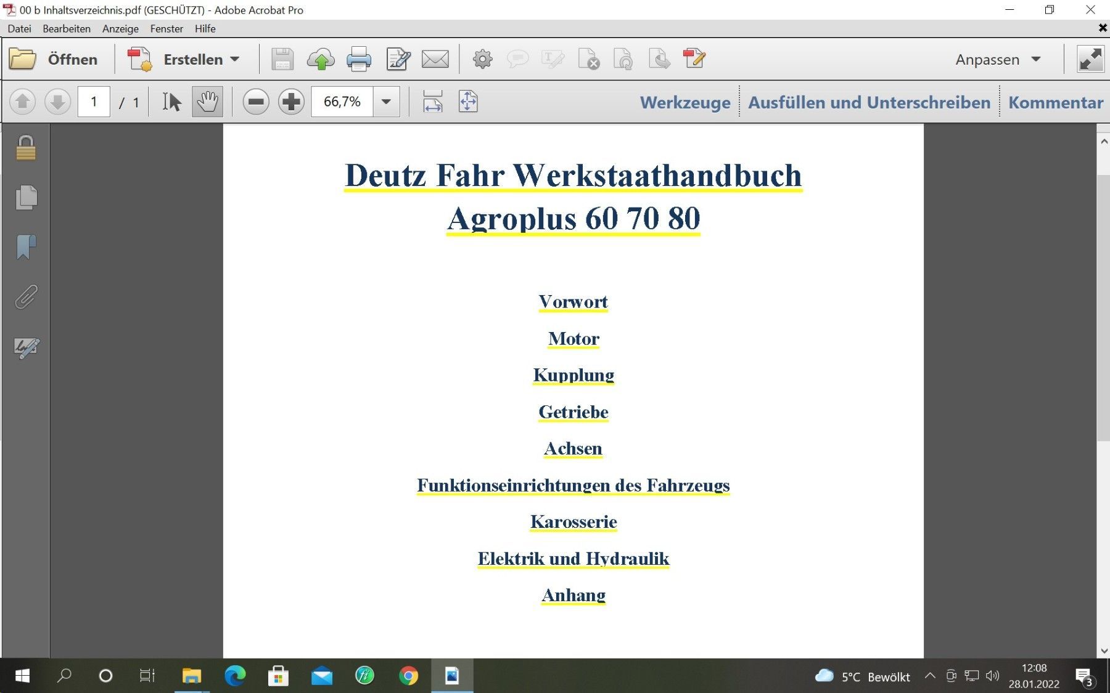Image resolution: width=1110 pixels, height=693 pixels.
Task: Open the Page Thumbnails panel
Action: tap(26, 198)
